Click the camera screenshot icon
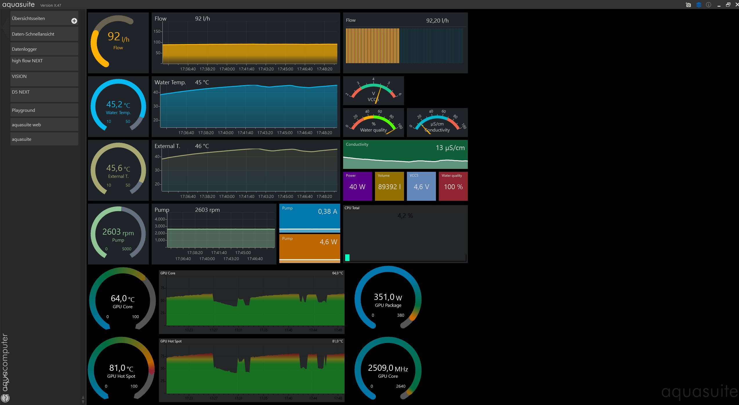 pos(688,5)
